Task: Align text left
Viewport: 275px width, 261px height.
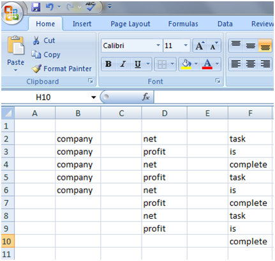Action: click(x=236, y=64)
